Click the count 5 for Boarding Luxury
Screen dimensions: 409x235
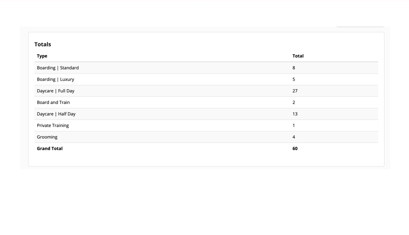[294, 79]
